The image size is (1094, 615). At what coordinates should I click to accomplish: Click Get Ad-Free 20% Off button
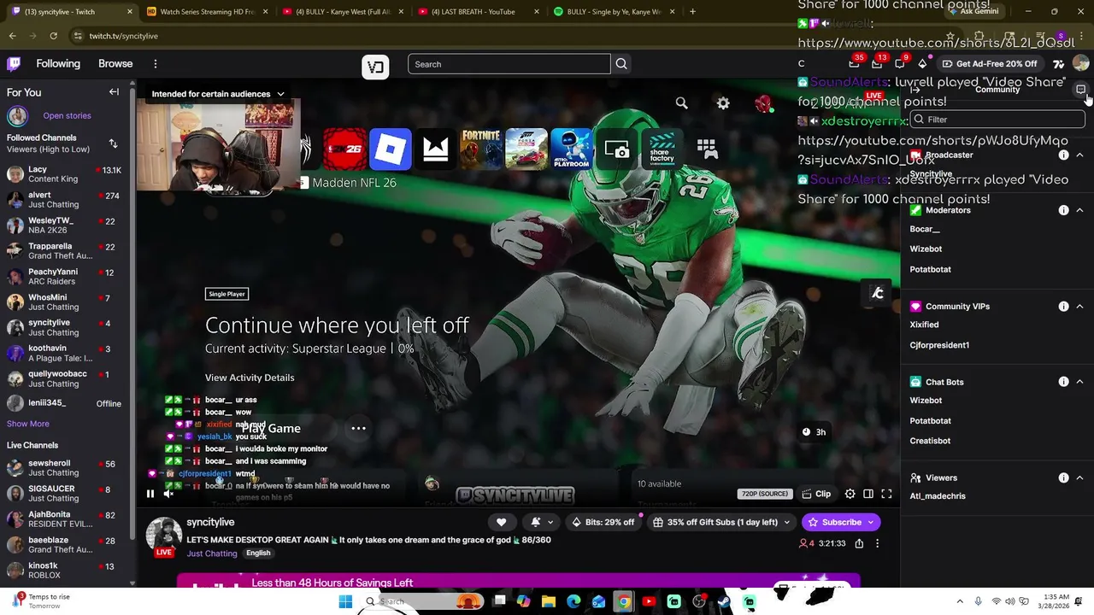tap(990, 64)
